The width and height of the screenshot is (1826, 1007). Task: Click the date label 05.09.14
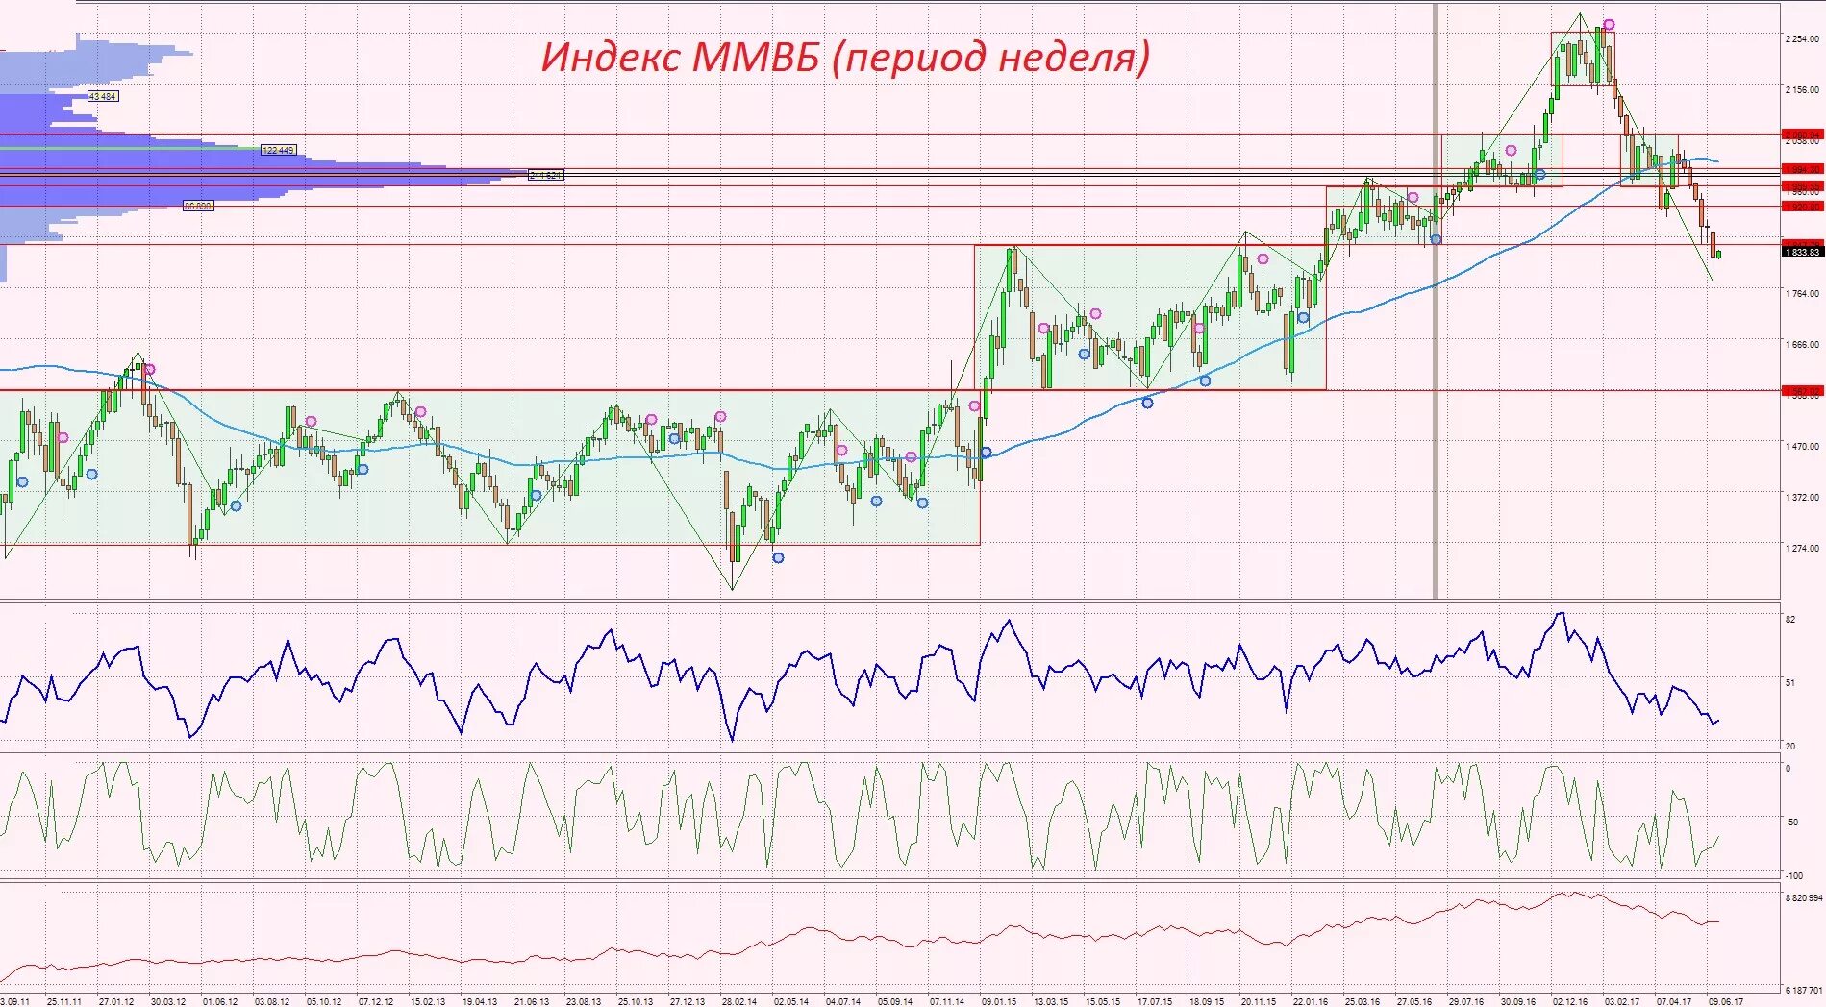(895, 1001)
